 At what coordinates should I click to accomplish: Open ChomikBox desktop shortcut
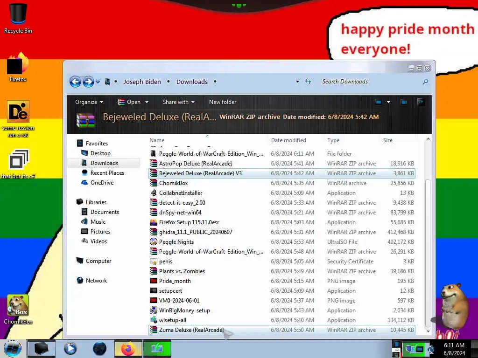coord(18,310)
